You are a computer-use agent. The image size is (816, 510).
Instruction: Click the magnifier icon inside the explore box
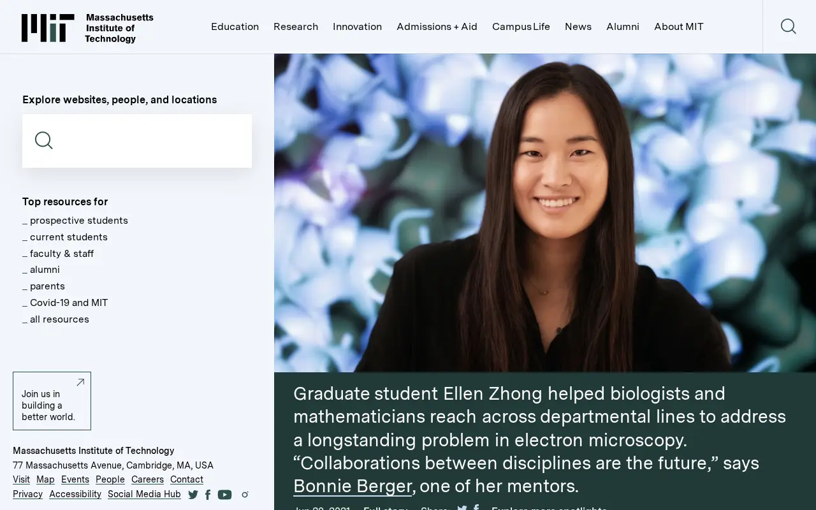point(44,140)
